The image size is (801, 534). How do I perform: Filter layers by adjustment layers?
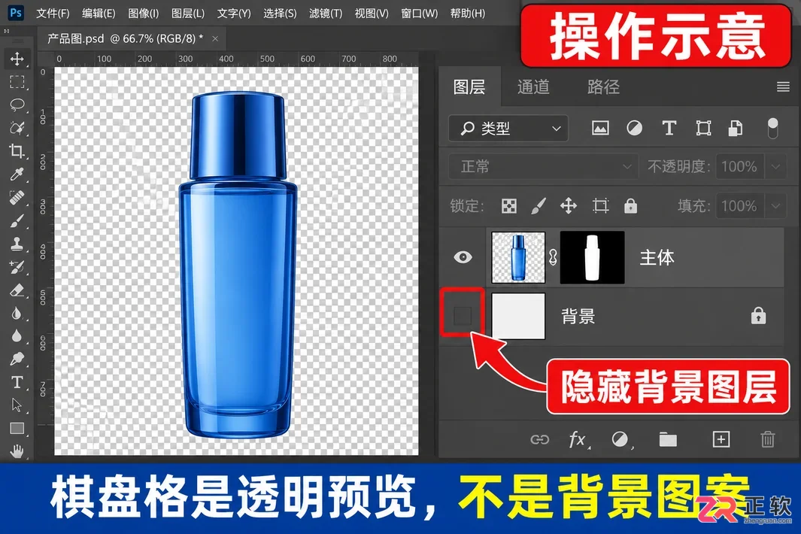click(x=635, y=128)
